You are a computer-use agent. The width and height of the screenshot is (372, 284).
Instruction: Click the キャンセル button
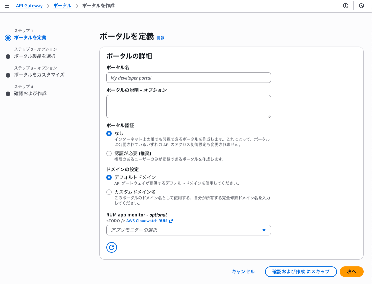point(243,272)
